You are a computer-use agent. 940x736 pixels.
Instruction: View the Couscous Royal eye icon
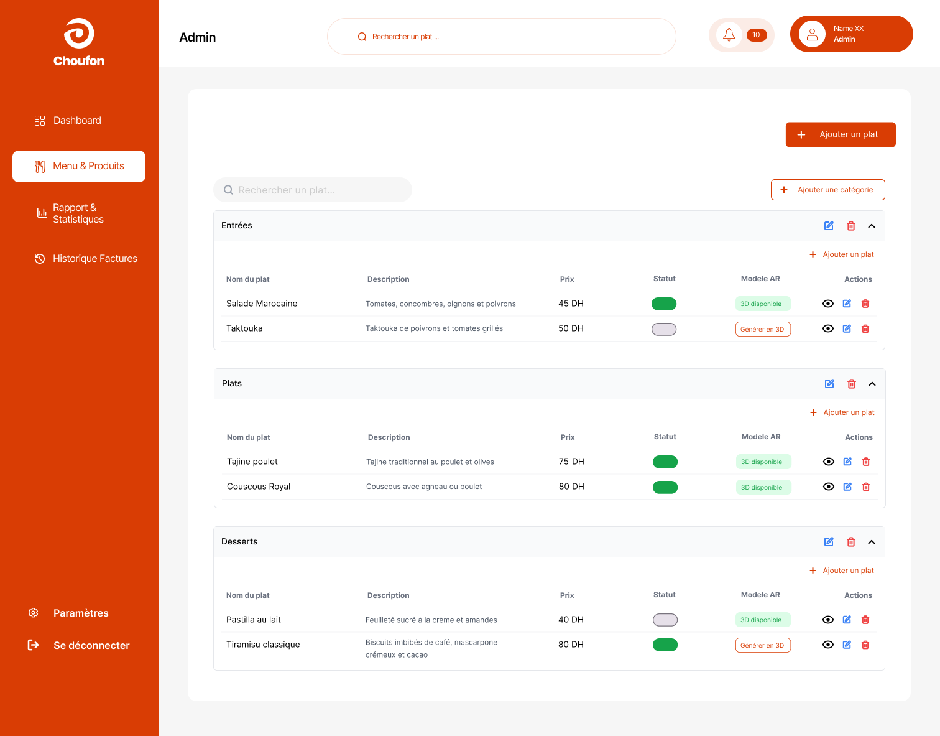(829, 487)
